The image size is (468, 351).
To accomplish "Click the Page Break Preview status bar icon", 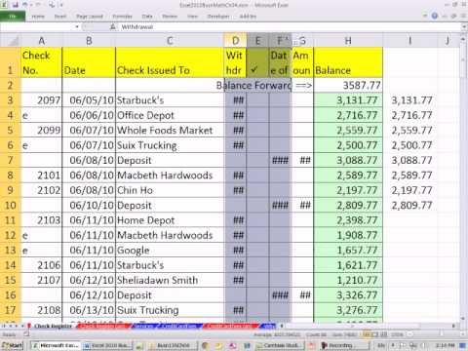I will [384, 334].
